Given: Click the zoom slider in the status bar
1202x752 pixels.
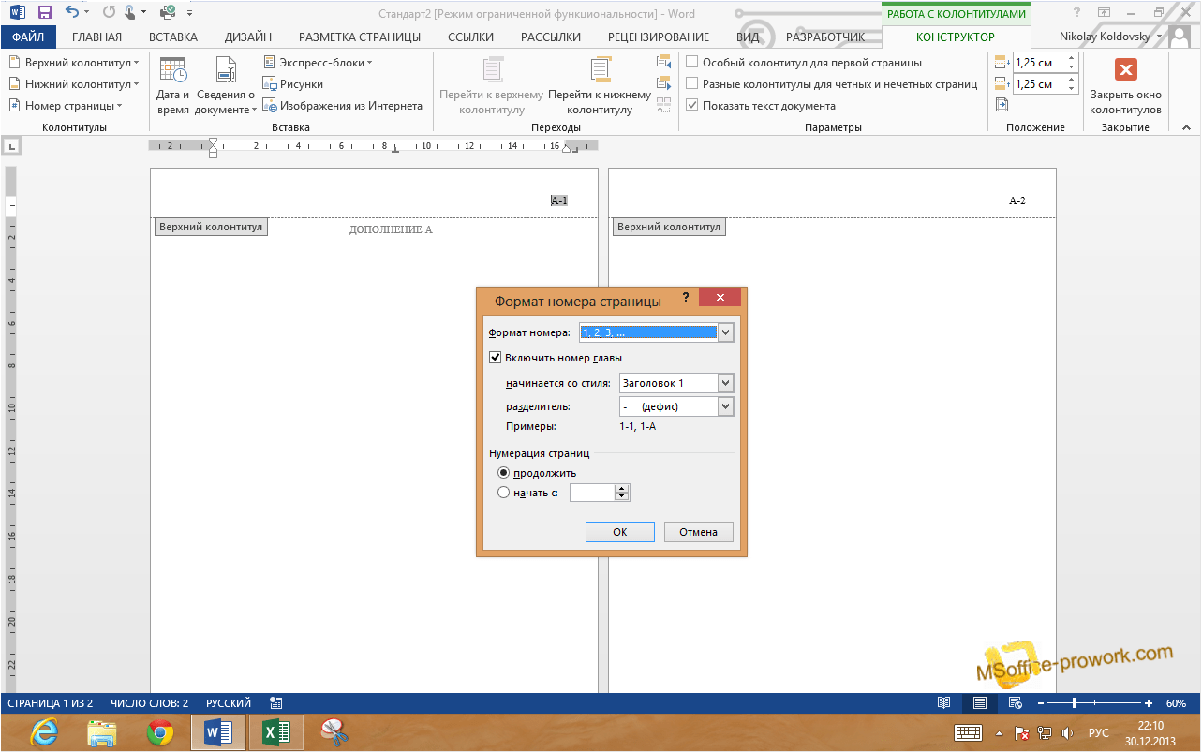Looking at the screenshot, I should tap(1075, 703).
